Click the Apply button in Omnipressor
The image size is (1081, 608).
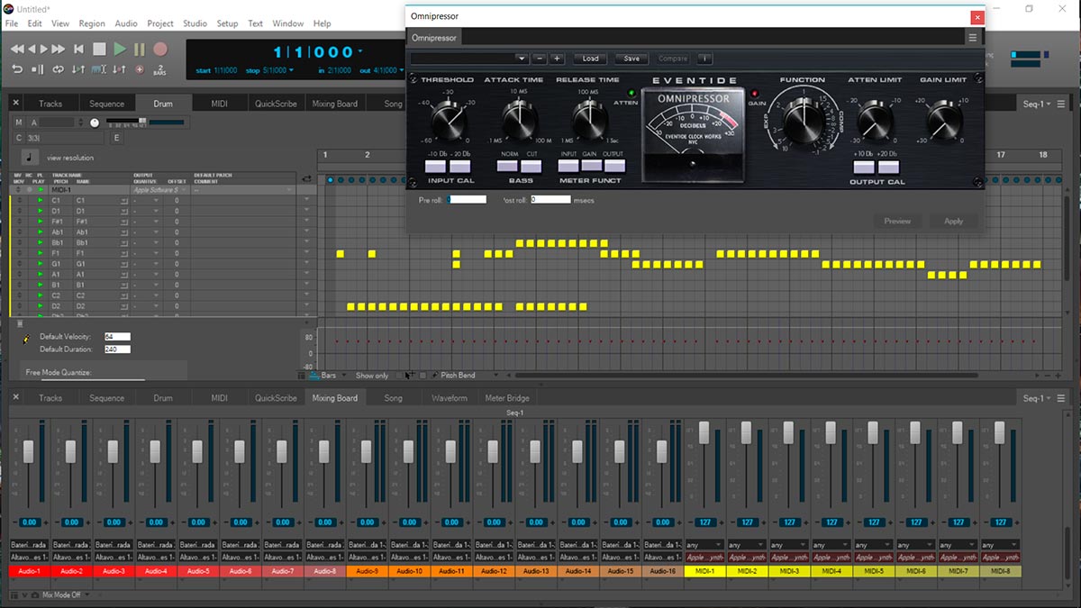[953, 221]
